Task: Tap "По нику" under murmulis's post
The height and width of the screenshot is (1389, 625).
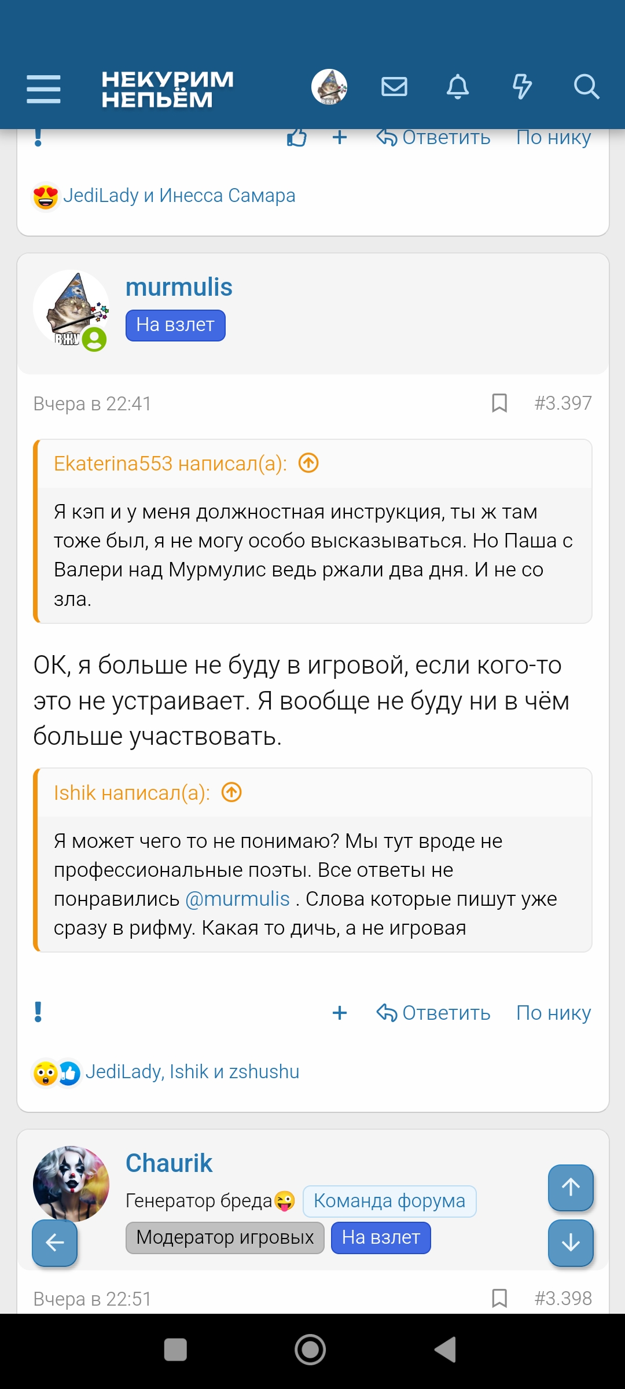Action: (x=553, y=1013)
